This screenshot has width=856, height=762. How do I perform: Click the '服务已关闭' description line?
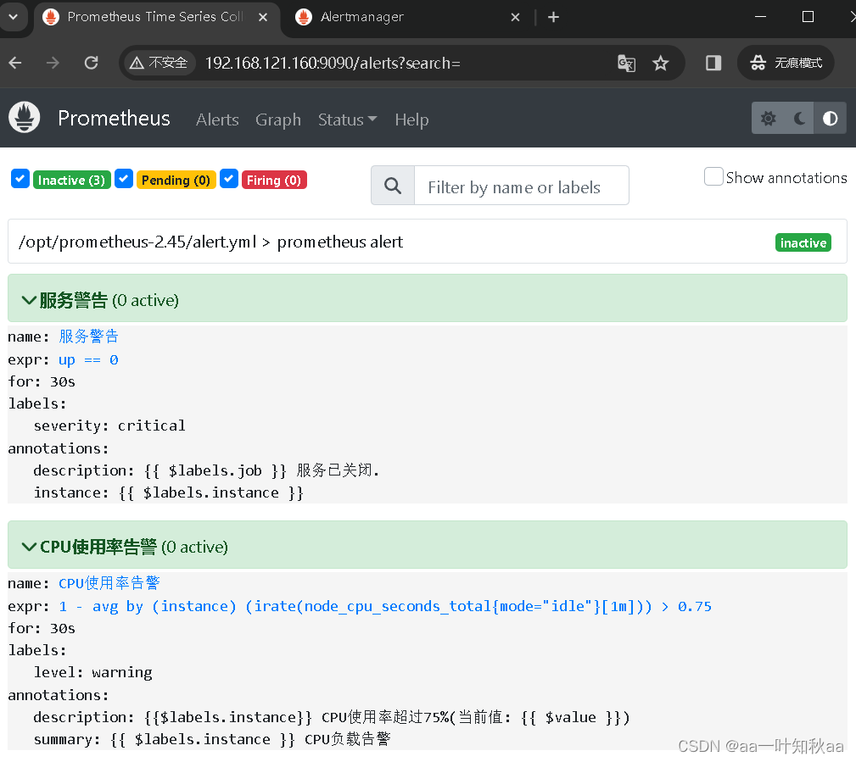point(206,470)
